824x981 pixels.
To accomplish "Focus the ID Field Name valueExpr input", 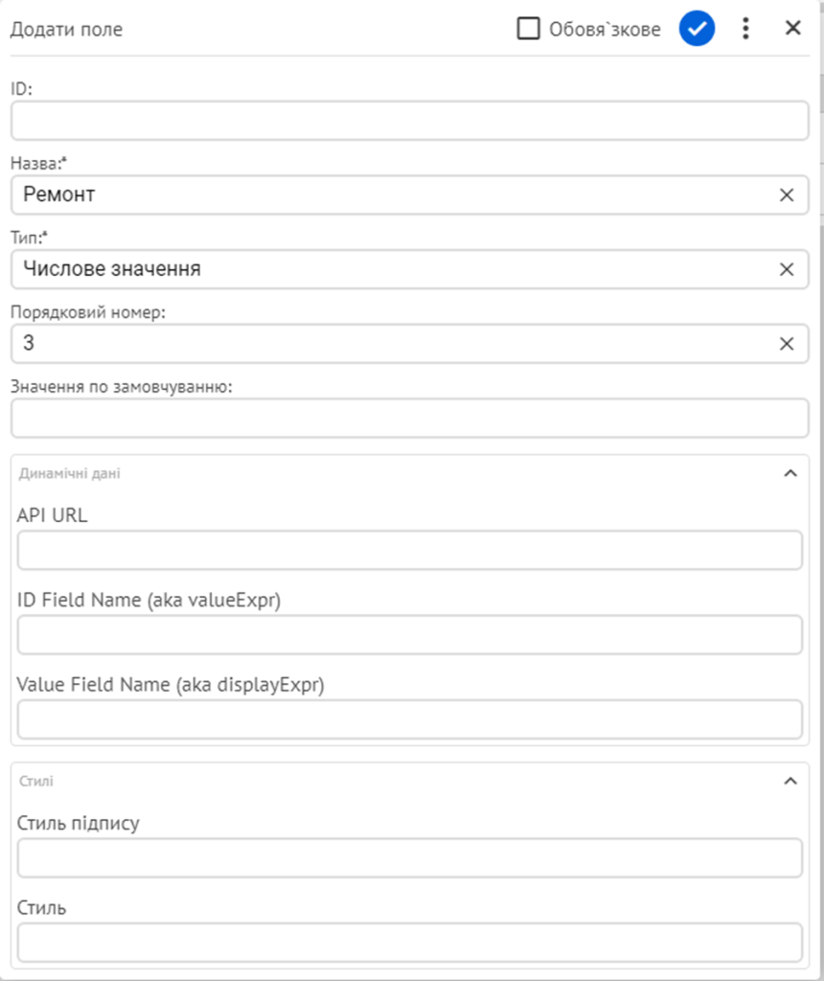I will (x=410, y=635).
